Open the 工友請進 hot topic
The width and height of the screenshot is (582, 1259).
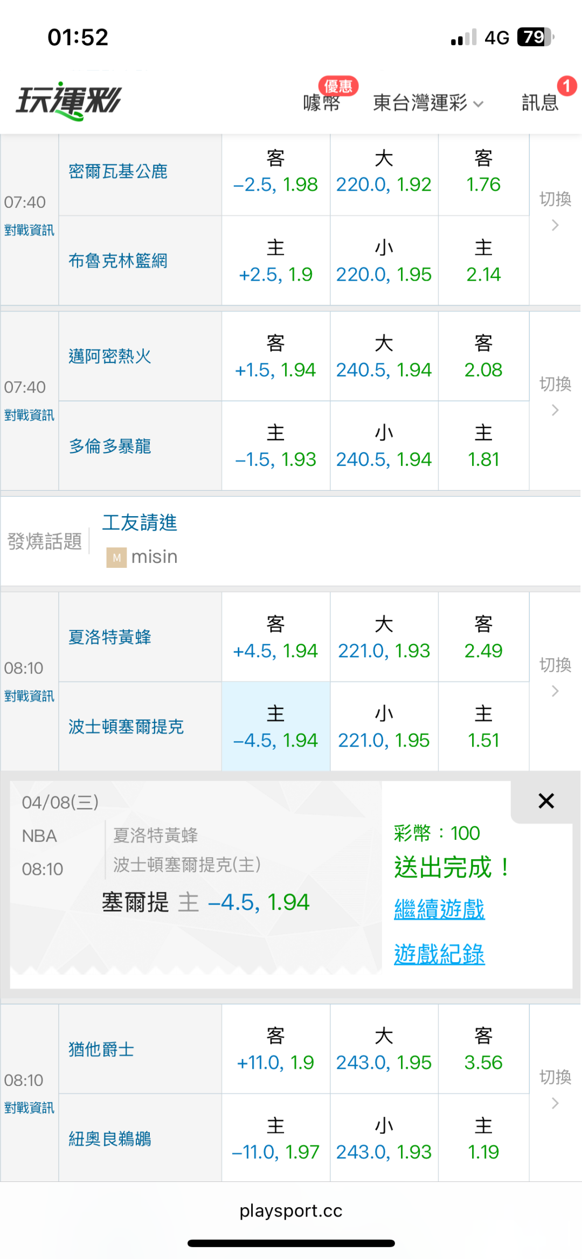[x=140, y=523]
